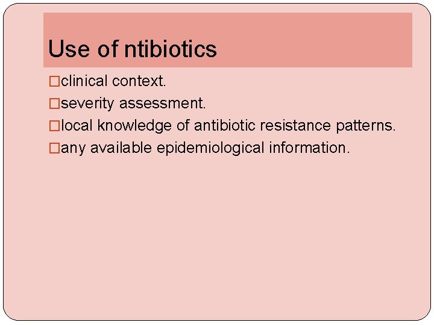This screenshot has width=434, height=325.
Task: Click the bullet marker before severity assessment
Action: (x=54, y=104)
